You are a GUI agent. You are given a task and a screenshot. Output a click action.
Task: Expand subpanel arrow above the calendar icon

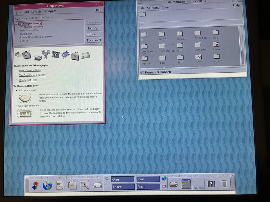60,177
